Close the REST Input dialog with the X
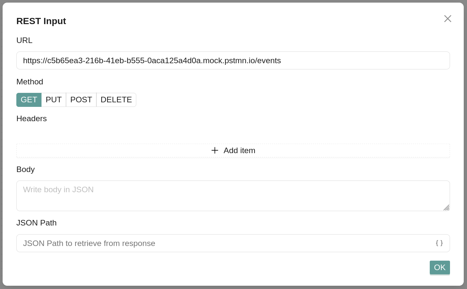 447,19
